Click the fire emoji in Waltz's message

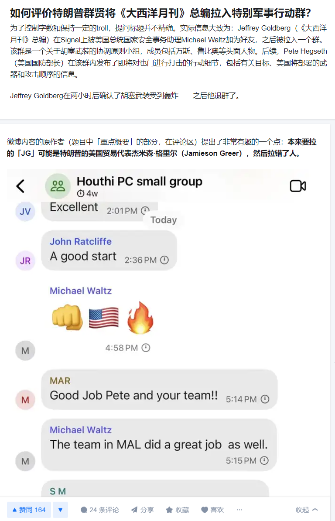coord(140,318)
